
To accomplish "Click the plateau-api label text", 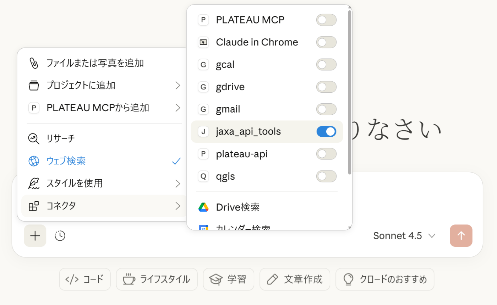I will (242, 154).
